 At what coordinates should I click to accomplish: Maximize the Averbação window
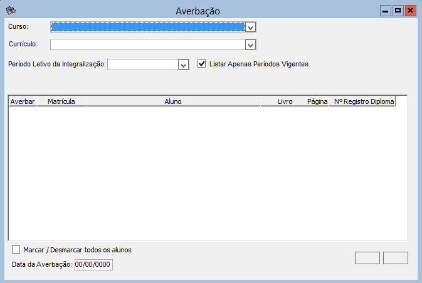point(398,11)
